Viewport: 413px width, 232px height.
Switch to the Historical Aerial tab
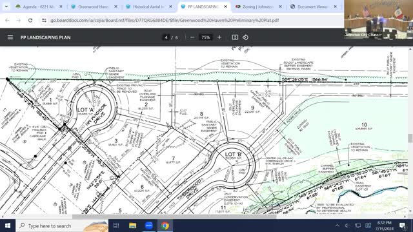click(x=148, y=6)
